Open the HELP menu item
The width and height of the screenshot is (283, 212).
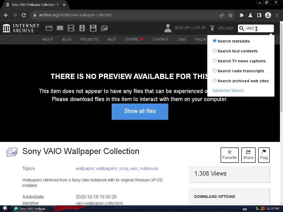[x=112, y=39]
